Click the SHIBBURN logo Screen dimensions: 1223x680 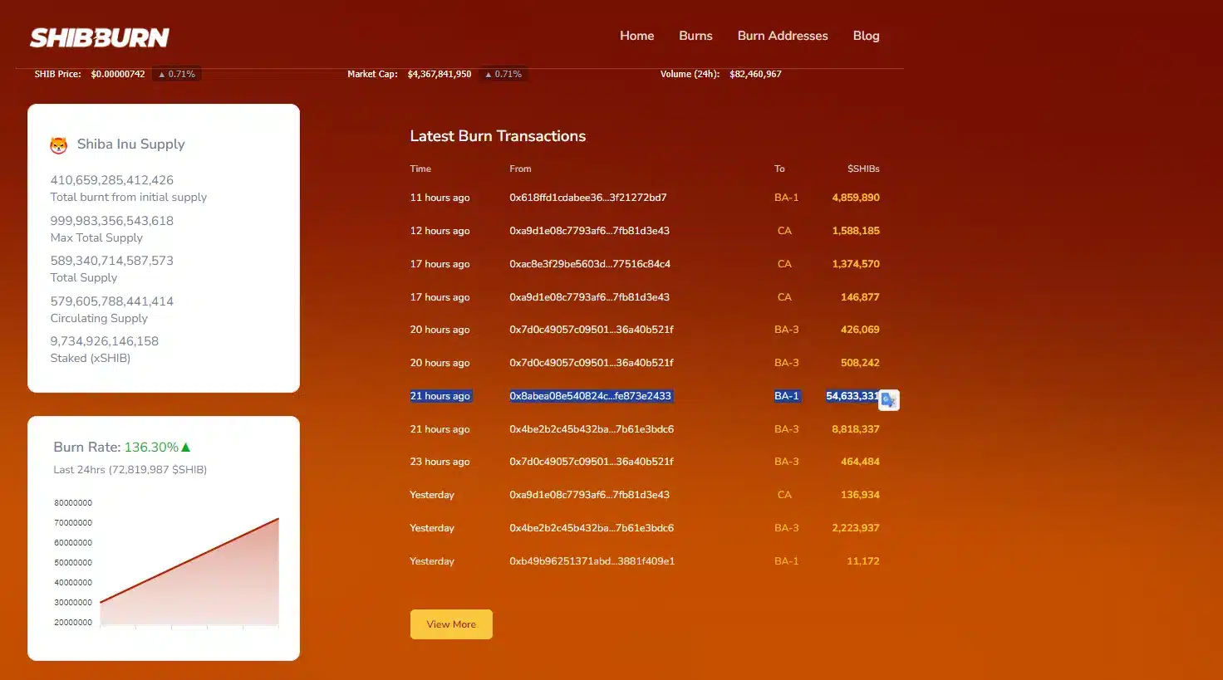(100, 37)
